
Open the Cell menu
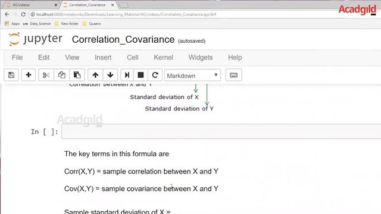tap(133, 58)
